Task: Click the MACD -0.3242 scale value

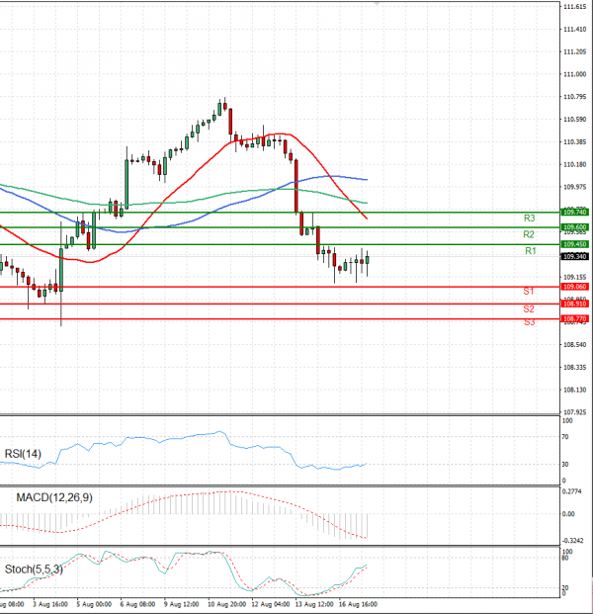Action: (x=573, y=541)
